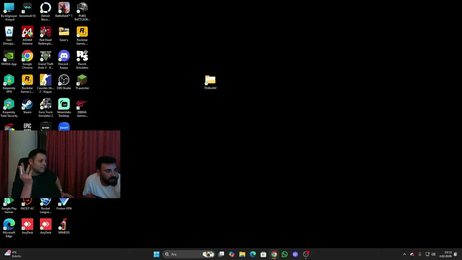Open the volume control in the tray
This screenshot has height=260, width=462.
pos(433,254)
